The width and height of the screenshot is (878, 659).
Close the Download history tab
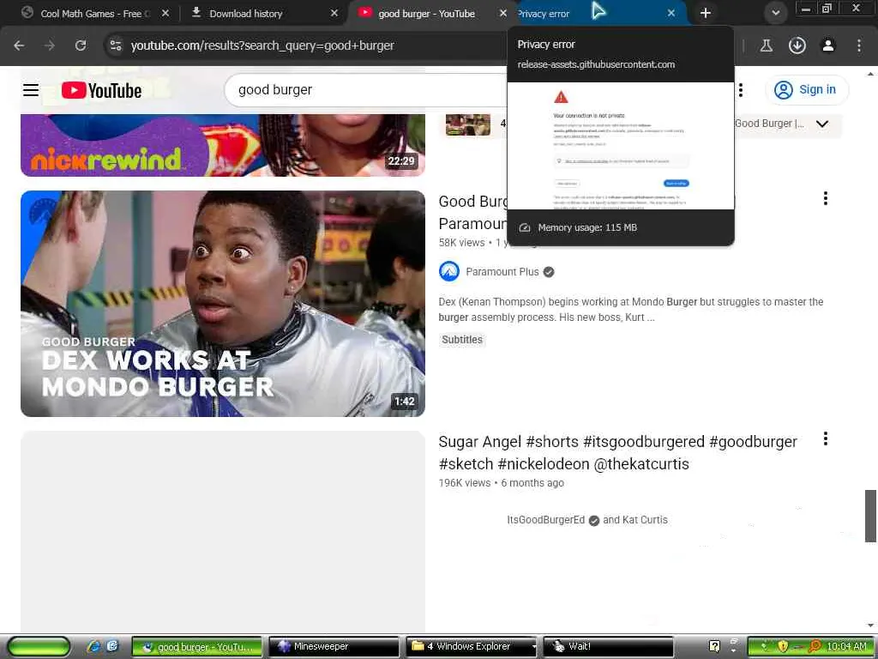[334, 13]
